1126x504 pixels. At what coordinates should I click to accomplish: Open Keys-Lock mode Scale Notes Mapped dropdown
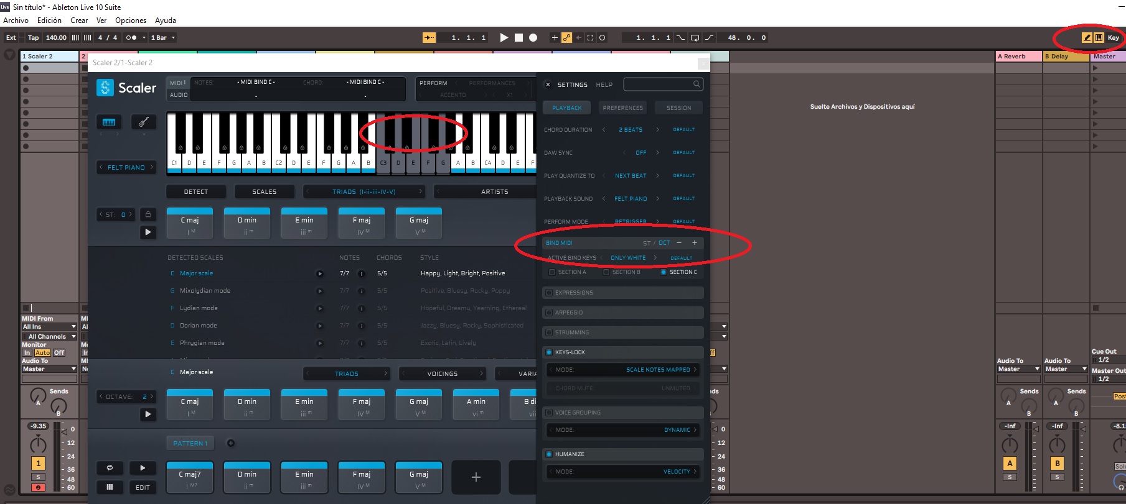(623, 370)
